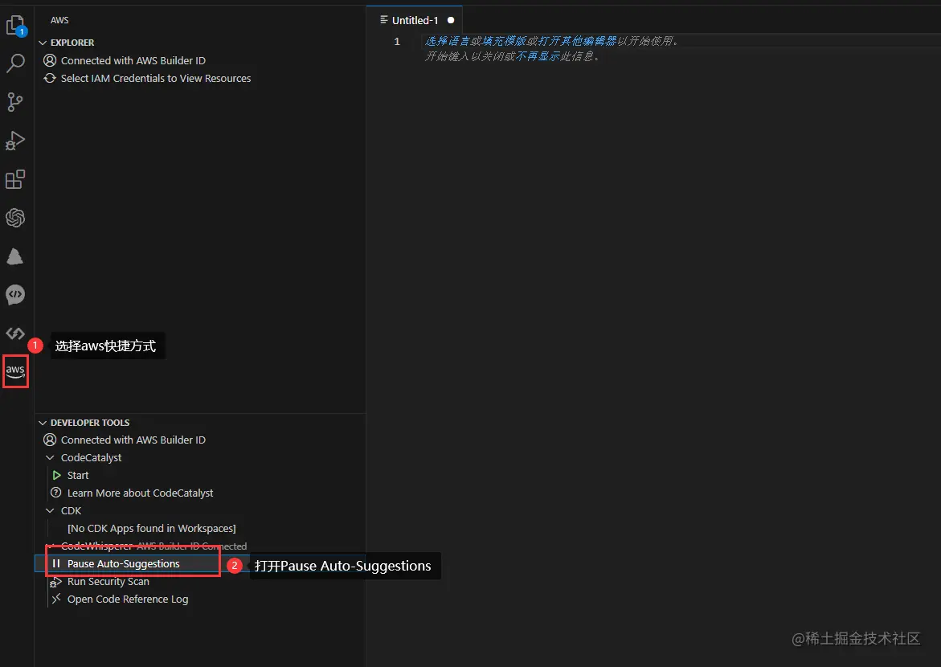Screen dimensions: 941x667
Task: Open the angle-brackets code icon above AWS
Action: point(15,333)
